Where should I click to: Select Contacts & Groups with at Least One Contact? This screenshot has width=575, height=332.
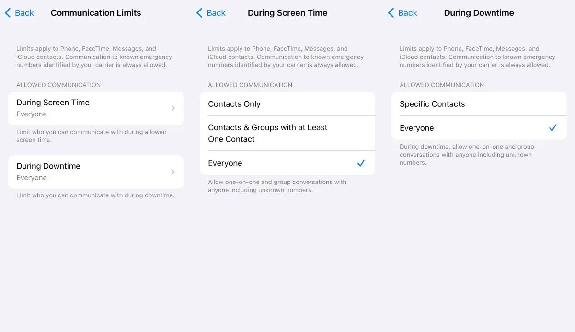267,133
